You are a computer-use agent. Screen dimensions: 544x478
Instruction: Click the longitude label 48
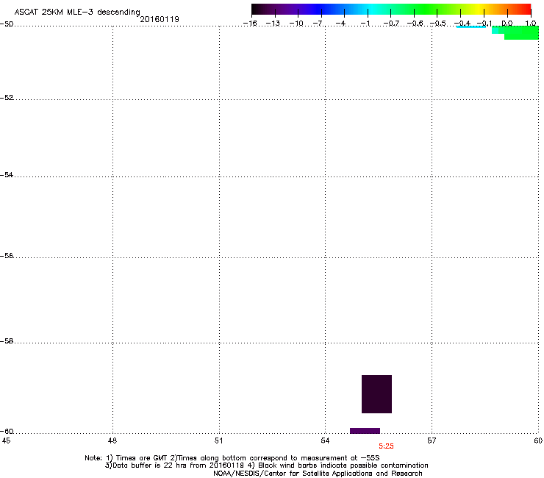(x=112, y=440)
